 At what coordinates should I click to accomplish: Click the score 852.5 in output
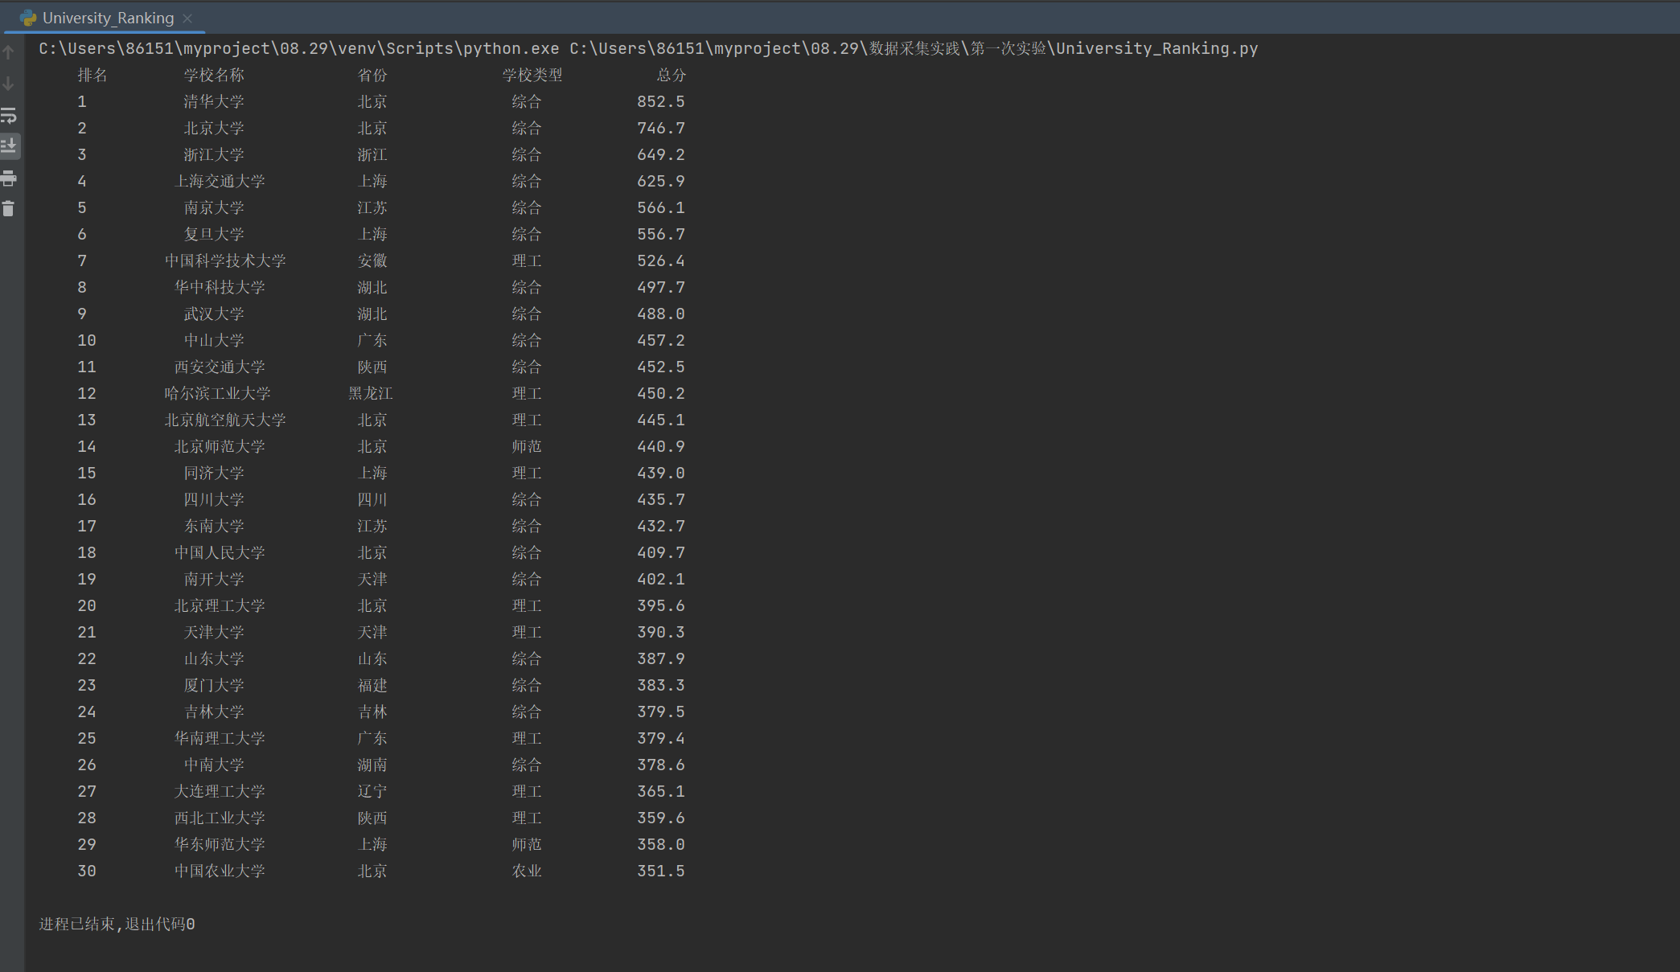(660, 101)
